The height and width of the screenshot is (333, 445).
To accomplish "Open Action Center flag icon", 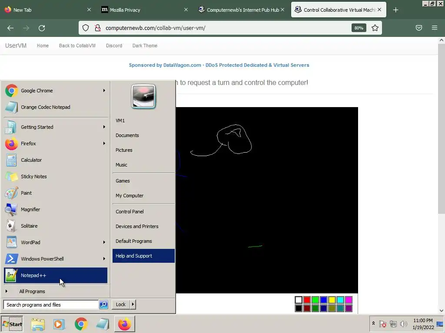I will (x=382, y=323).
